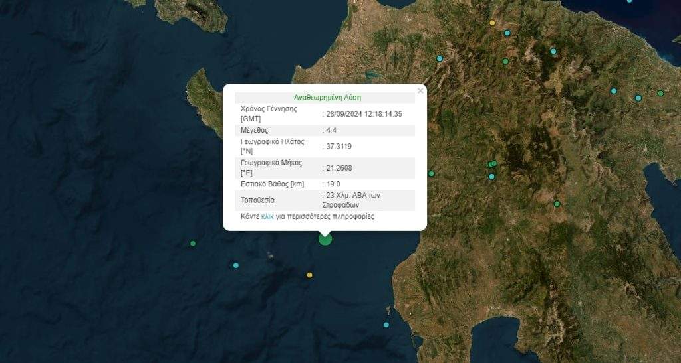681x363 pixels.
Task: Open the green marker immediately right of the popup
Action: click(x=431, y=174)
